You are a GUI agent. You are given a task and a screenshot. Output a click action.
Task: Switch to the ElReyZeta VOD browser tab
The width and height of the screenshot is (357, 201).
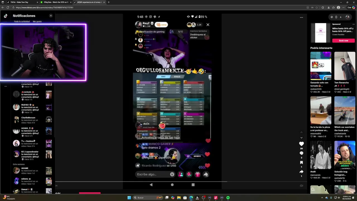tap(56, 2)
